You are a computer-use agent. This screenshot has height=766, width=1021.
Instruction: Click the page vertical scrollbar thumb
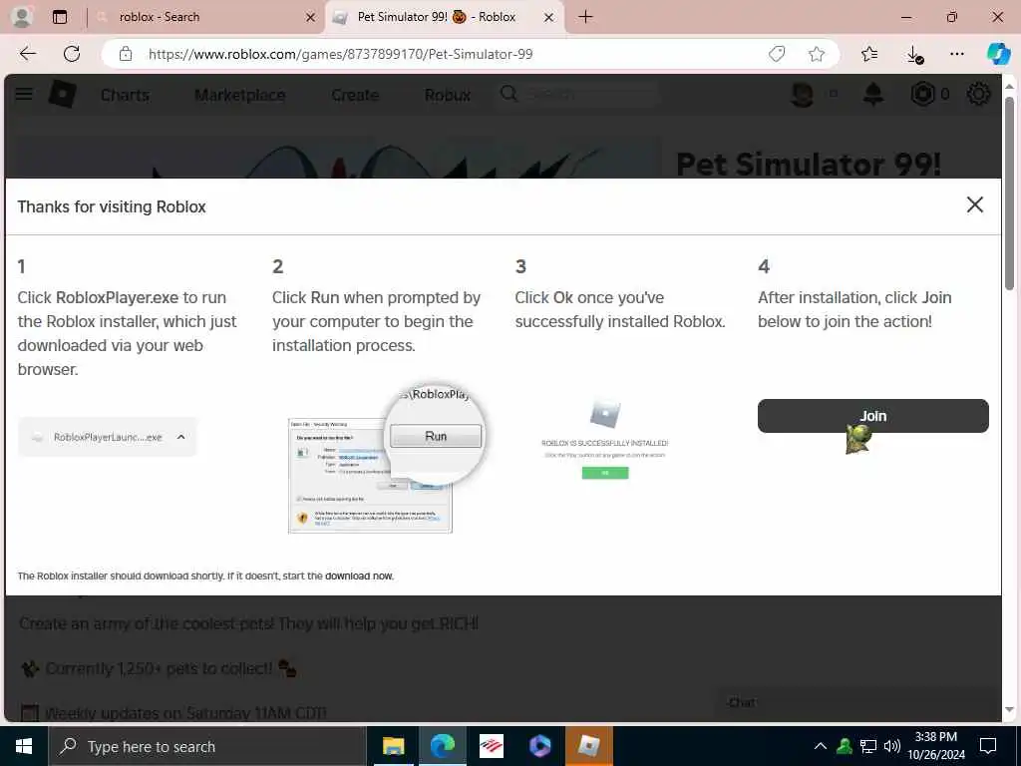[1009, 192]
